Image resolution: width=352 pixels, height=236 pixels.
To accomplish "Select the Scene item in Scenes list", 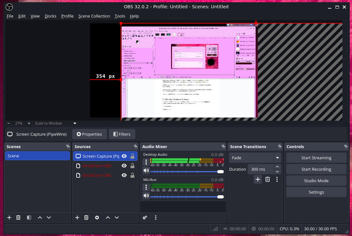I will tap(37, 156).
